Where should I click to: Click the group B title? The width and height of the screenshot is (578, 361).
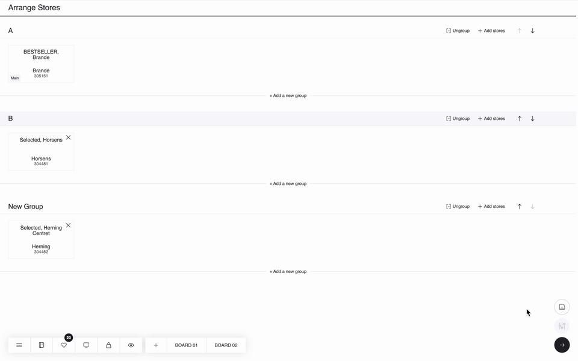[10, 119]
